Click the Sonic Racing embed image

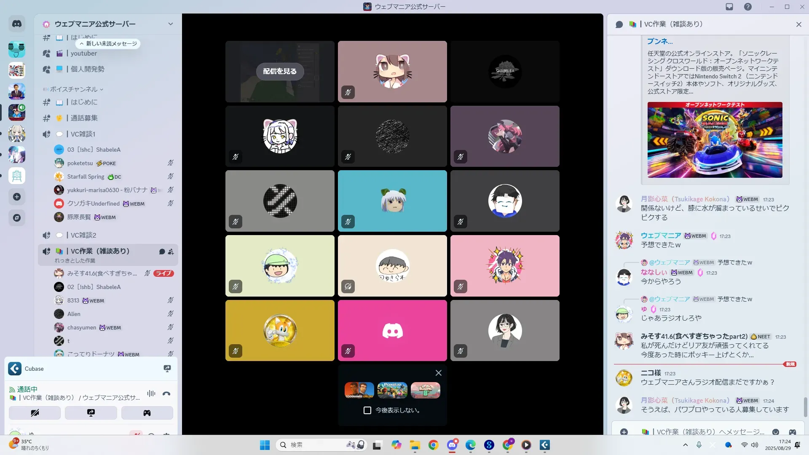coord(715,140)
